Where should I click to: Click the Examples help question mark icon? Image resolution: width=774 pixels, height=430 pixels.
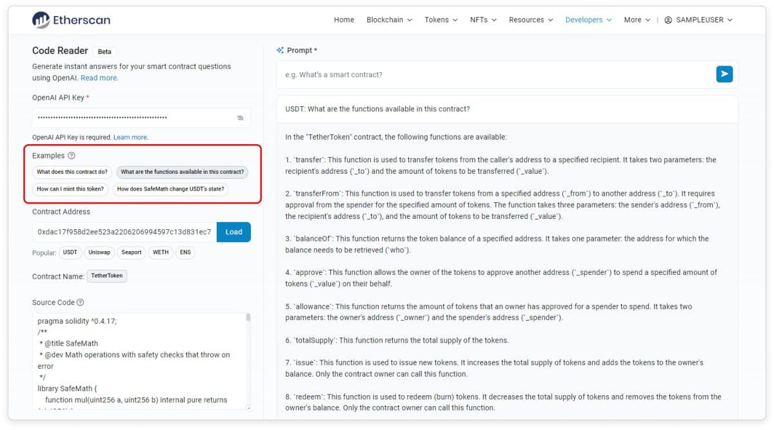click(72, 156)
